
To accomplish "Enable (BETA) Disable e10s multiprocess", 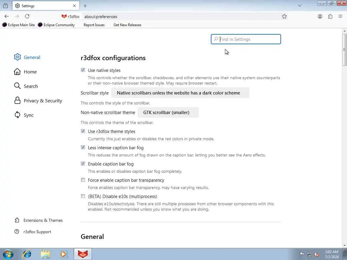I will (x=83, y=196).
